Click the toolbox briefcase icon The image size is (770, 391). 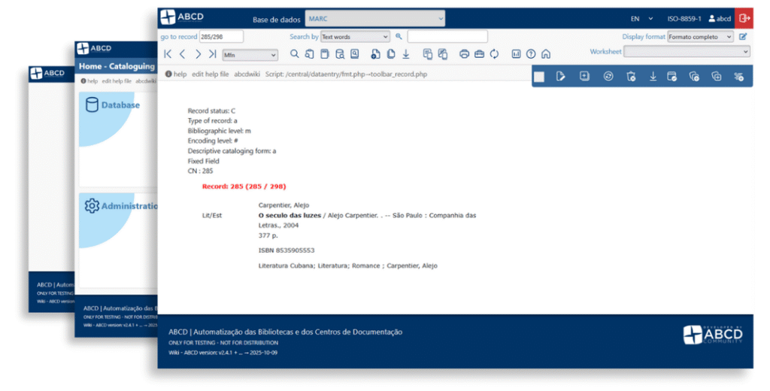point(479,54)
